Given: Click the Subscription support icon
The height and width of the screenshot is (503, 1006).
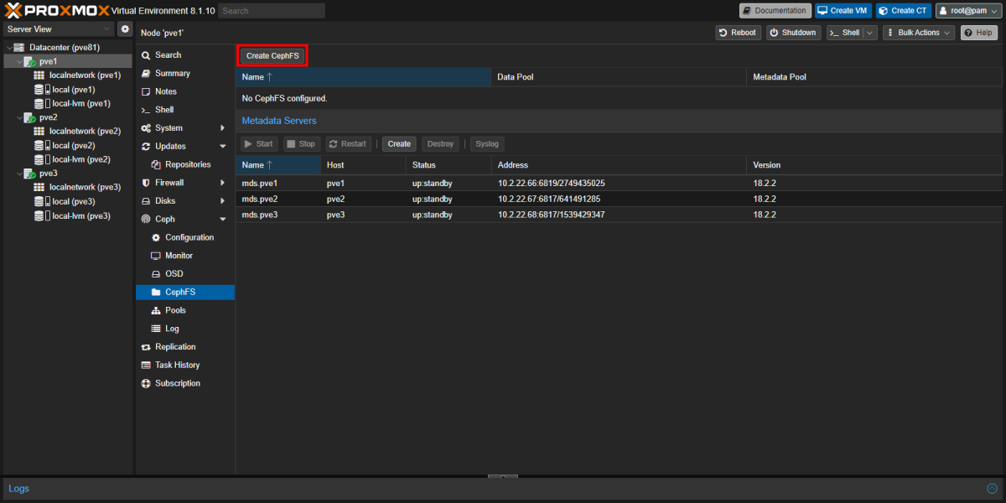Looking at the screenshot, I should [x=146, y=383].
